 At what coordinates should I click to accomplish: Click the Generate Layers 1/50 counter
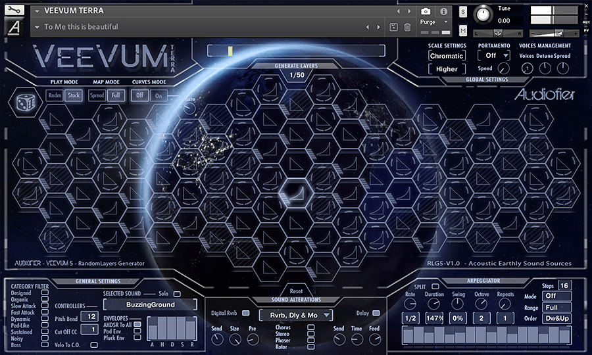297,75
